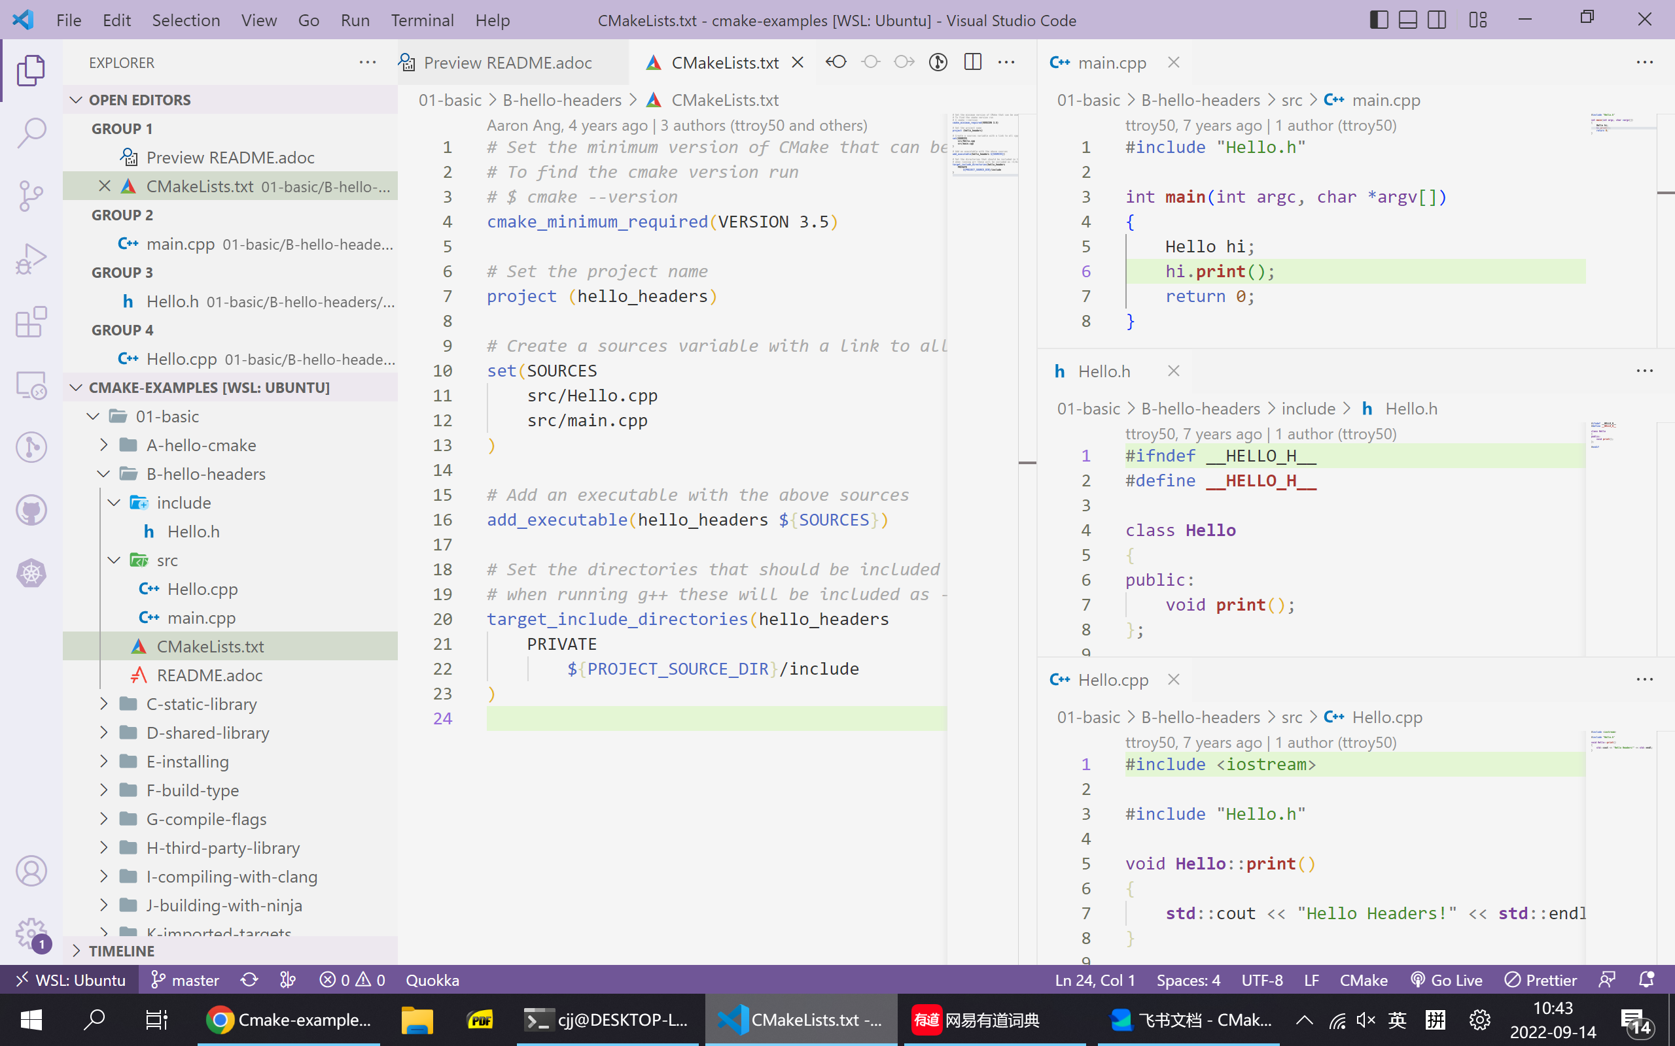Expand the TIMELINE section
Viewport: 1675px width, 1046px height.
click(x=121, y=951)
